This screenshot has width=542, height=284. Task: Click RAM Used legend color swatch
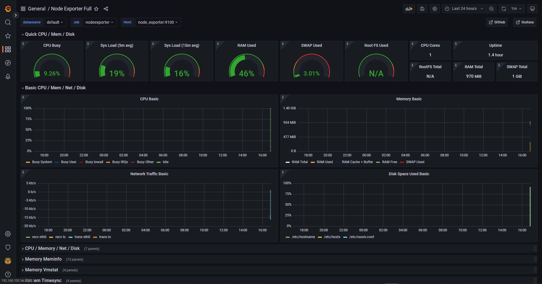(313, 162)
